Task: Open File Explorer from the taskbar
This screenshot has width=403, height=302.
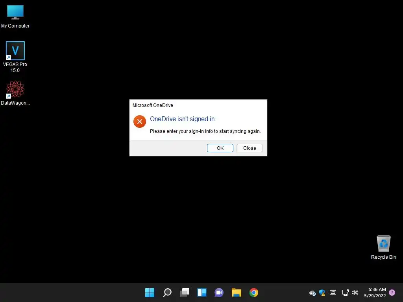Action: tap(237, 293)
